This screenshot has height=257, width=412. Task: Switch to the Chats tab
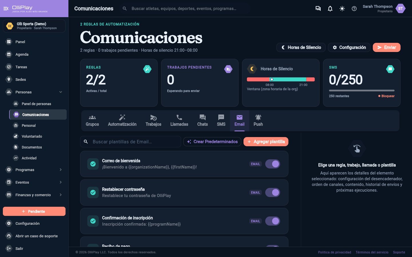203,121
